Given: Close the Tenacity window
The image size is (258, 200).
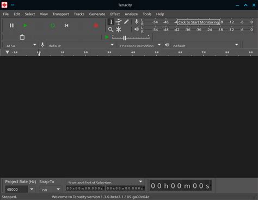Looking at the screenshot, I should click(x=254, y=5).
